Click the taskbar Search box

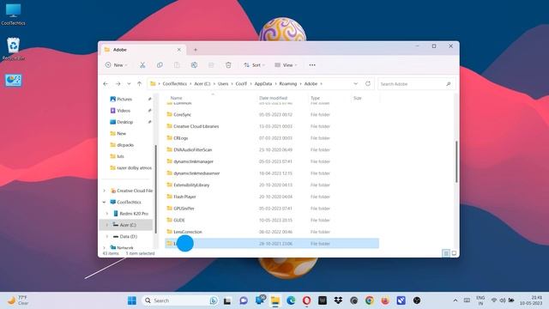tap(180, 300)
